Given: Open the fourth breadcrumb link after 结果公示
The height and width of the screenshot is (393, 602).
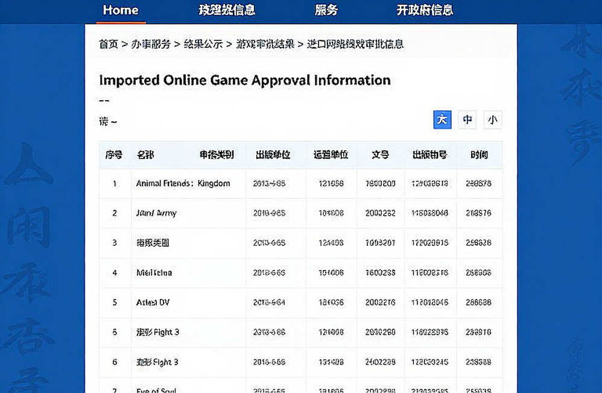Looking at the screenshot, I should 265,44.
